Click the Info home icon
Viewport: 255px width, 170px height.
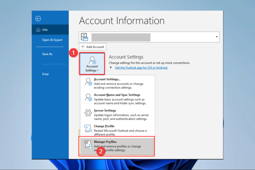[x=38, y=30]
